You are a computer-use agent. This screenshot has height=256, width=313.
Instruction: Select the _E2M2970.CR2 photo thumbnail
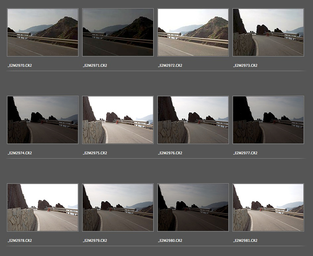(42, 32)
